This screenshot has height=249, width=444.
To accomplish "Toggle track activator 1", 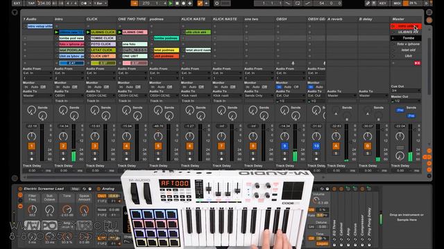I will pyautogui.click(x=31, y=146).
